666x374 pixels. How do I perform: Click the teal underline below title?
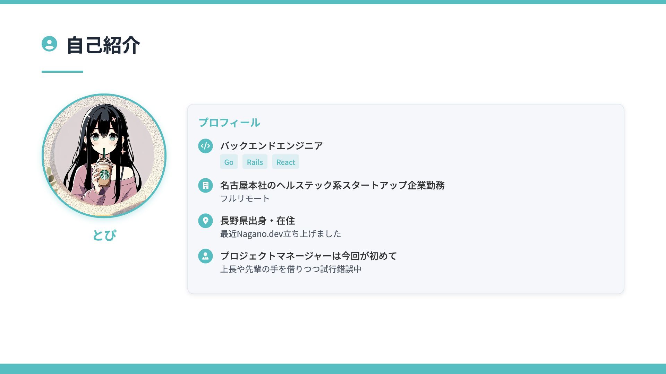[x=62, y=72]
